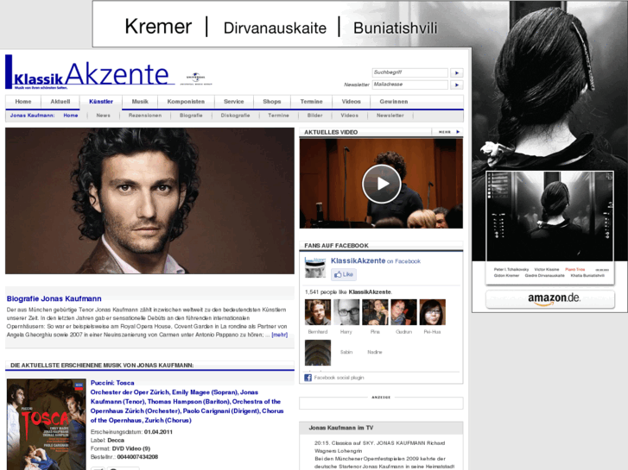Screen dimensions: 628x470
Task: Click the Jonas Kaufmann portrait photo
Action: tap(149, 201)
